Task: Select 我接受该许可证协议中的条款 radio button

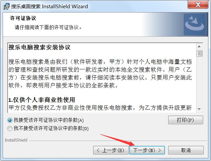Action: [x=10, y=120]
